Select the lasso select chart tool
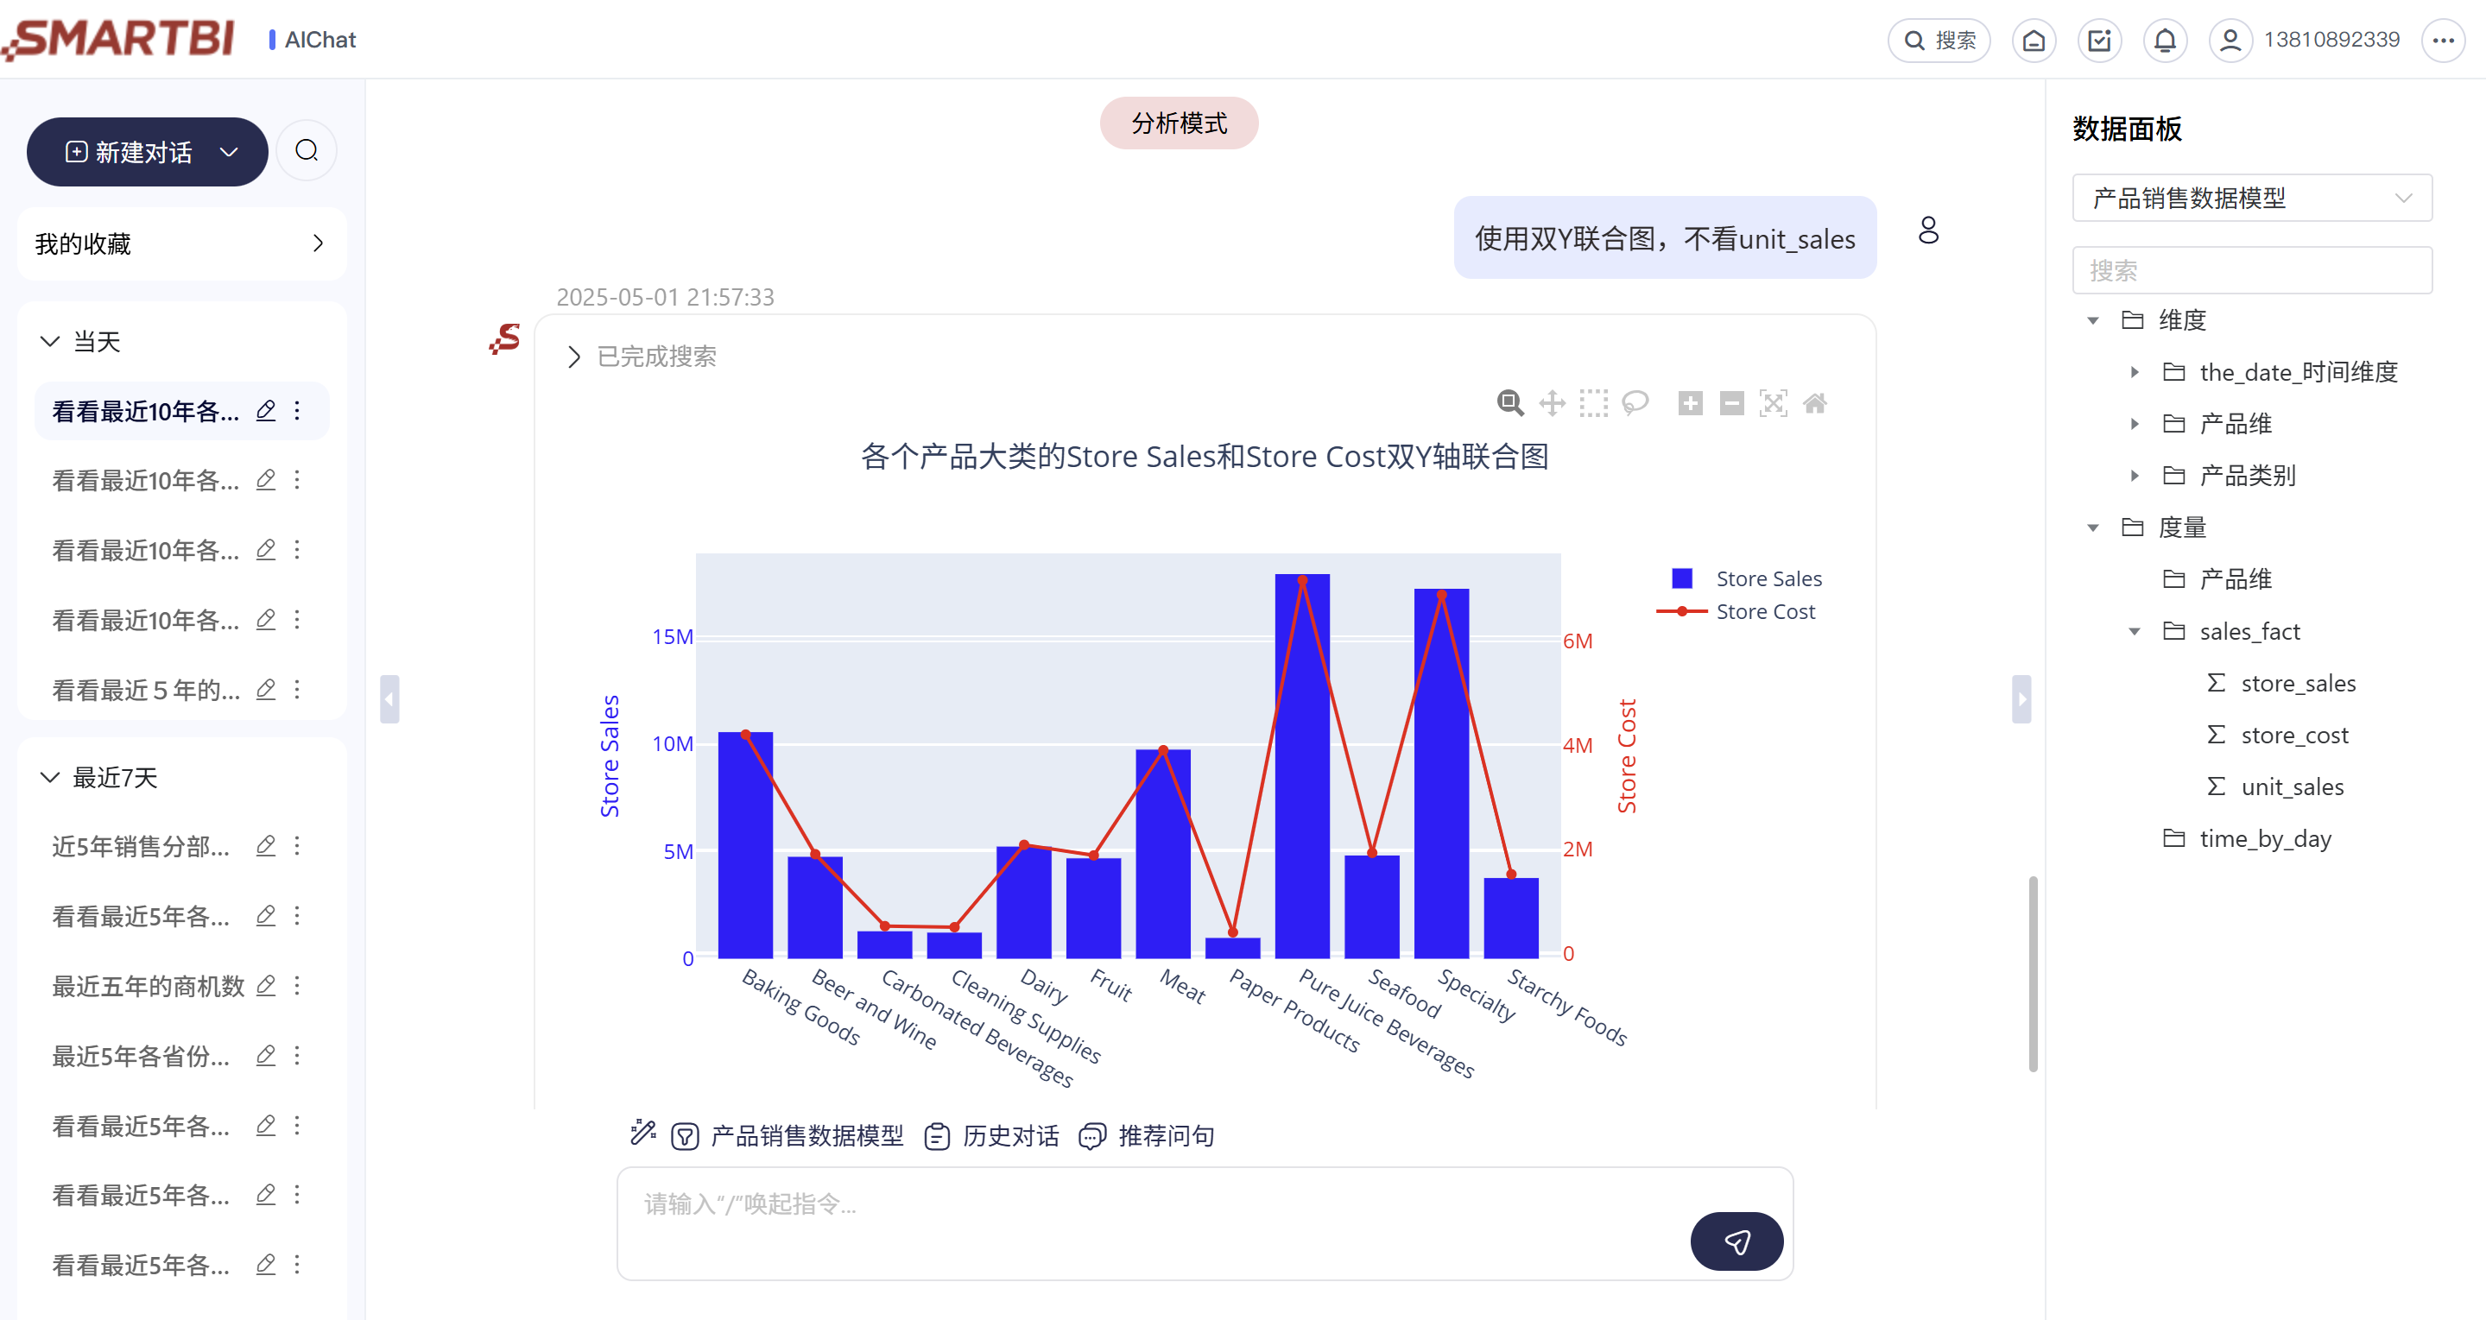 point(1635,403)
